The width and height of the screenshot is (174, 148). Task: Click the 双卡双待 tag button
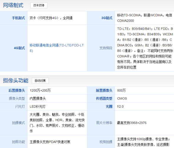tap(39, 5)
